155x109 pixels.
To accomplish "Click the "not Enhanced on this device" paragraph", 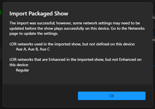I will point(75,62).
